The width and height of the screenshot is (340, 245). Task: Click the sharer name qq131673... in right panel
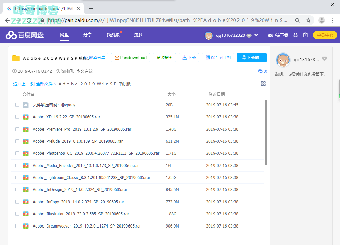(306, 60)
